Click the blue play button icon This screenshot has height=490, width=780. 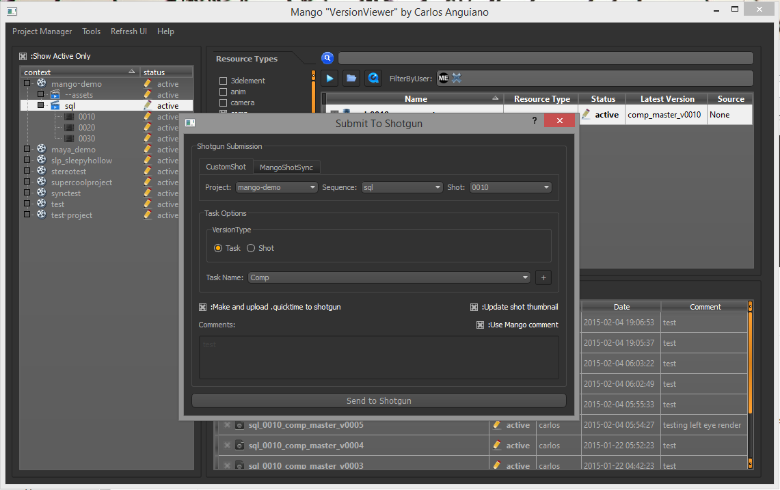pos(330,78)
